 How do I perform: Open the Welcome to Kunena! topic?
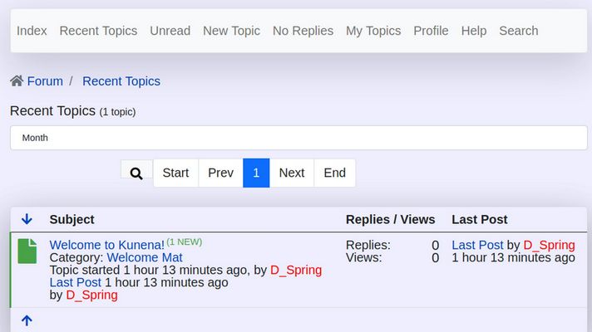[x=107, y=245]
